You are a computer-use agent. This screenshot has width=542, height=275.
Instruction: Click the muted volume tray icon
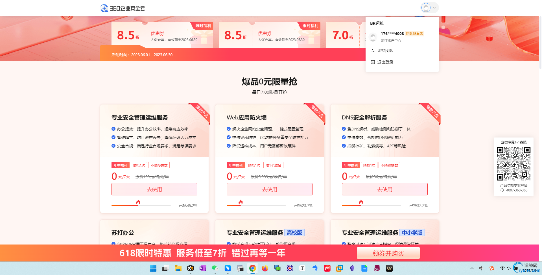(509, 268)
